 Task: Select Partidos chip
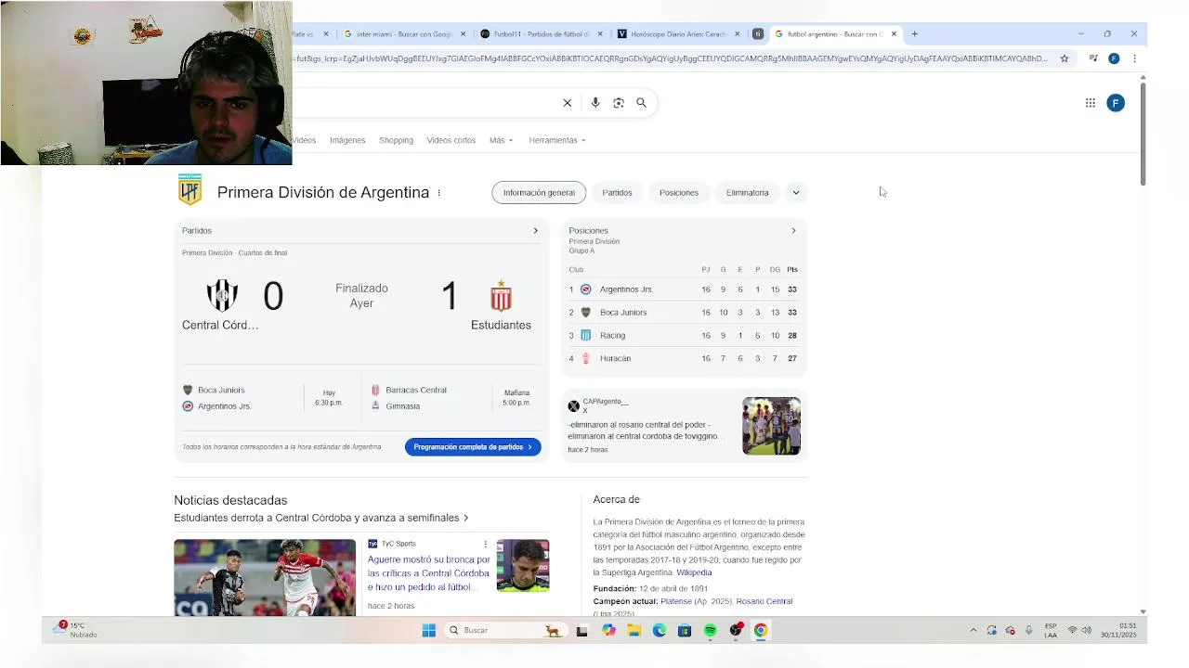click(x=617, y=193)
